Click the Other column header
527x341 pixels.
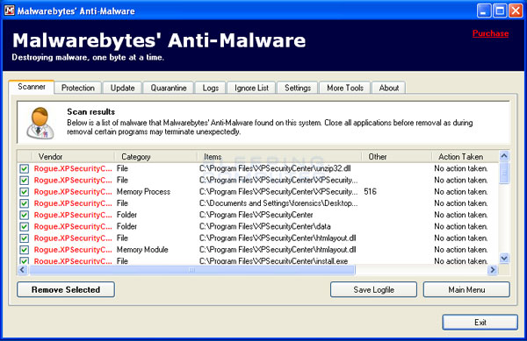(397, 157)
